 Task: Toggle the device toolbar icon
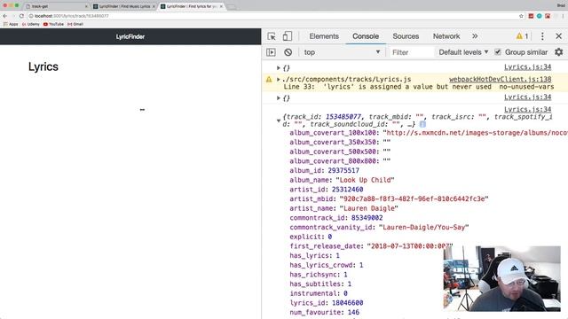coord(288,36)
